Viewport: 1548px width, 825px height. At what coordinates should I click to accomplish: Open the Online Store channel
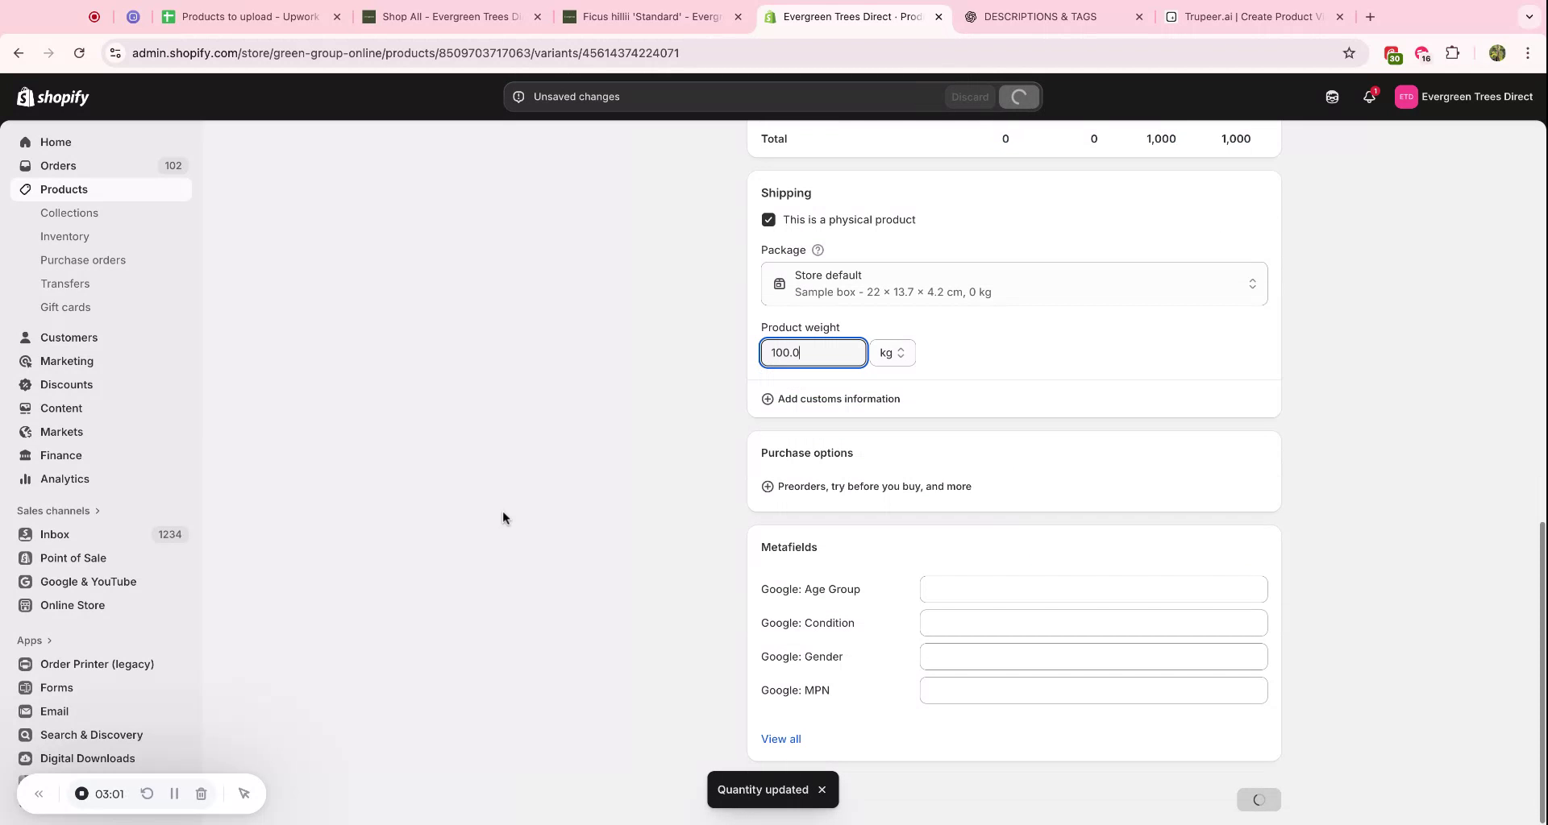pyautogui.click(x=72, y=605)
